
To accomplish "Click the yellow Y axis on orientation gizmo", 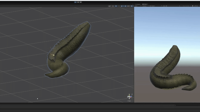I will pos(129,95).
